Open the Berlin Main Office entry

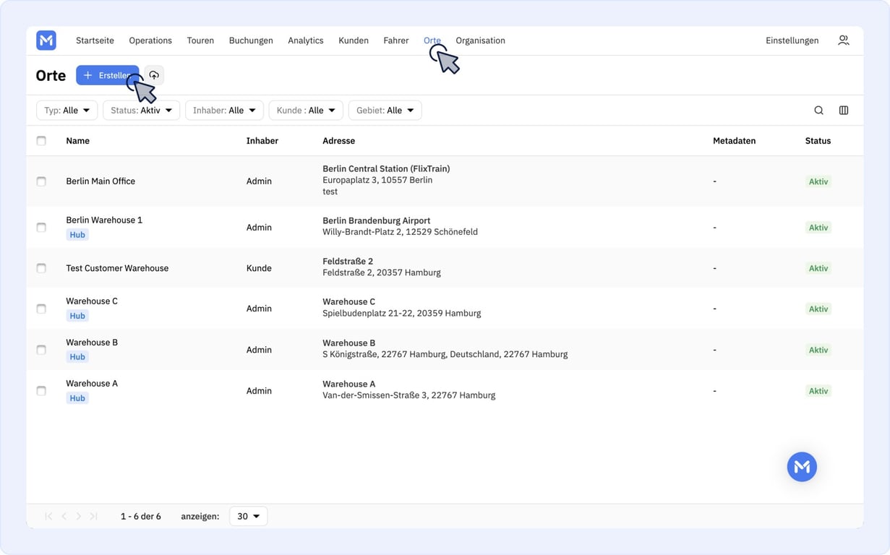pyautogui.click(x=100, y=181)
